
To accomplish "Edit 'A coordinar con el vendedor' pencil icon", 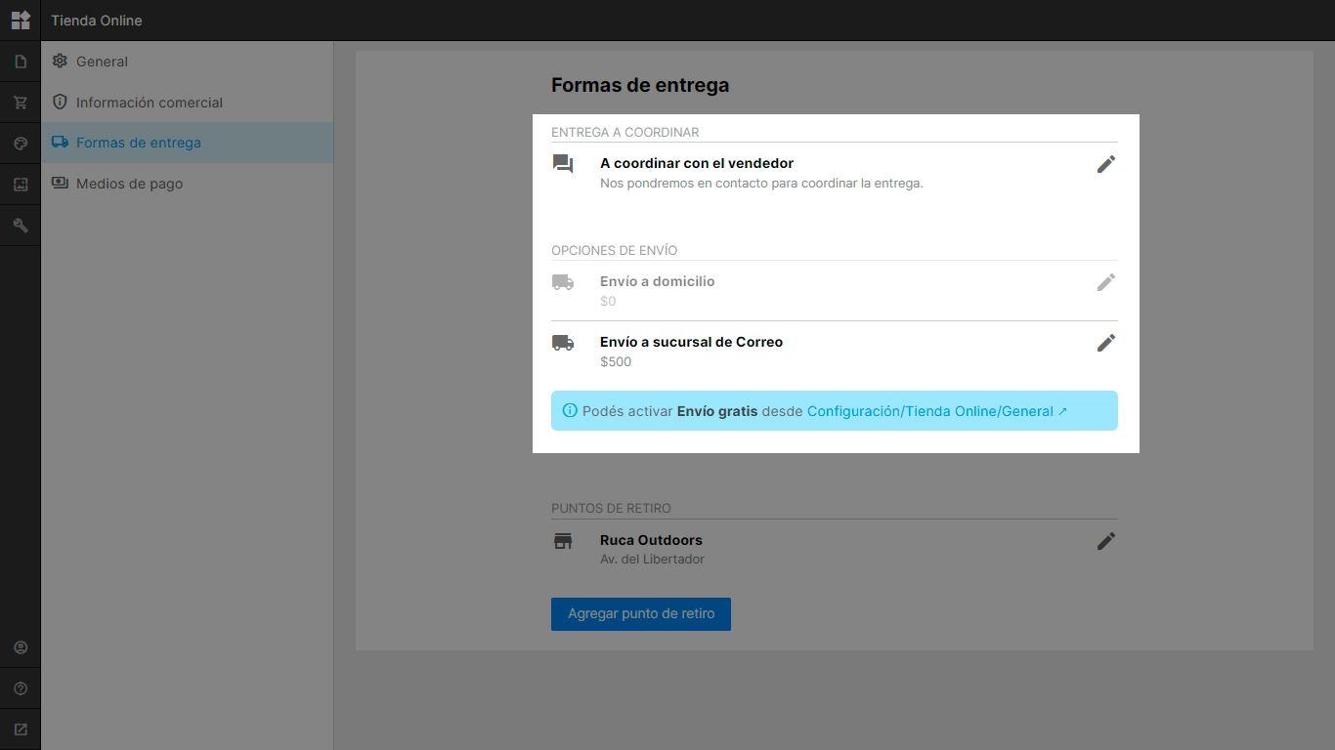I will tap(1105, 164).
